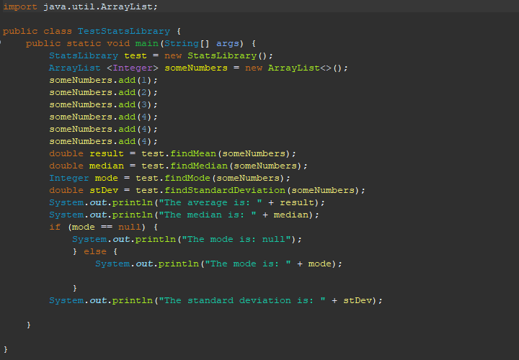Screen dimensions: 519x360
Task: Click the "class" keyword in the class declaration
Action: (58, 32)
